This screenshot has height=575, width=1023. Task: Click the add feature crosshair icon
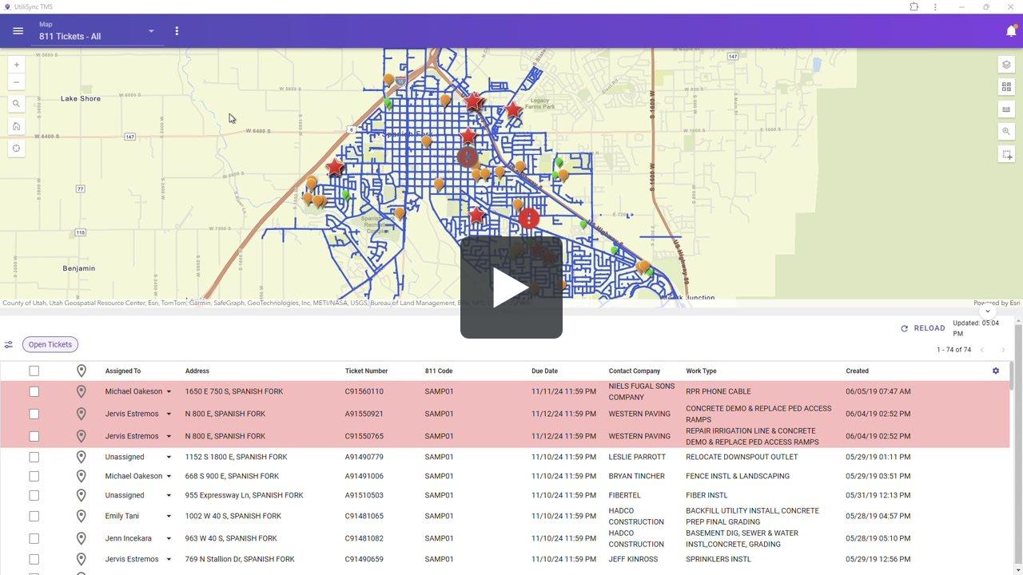1006,154
